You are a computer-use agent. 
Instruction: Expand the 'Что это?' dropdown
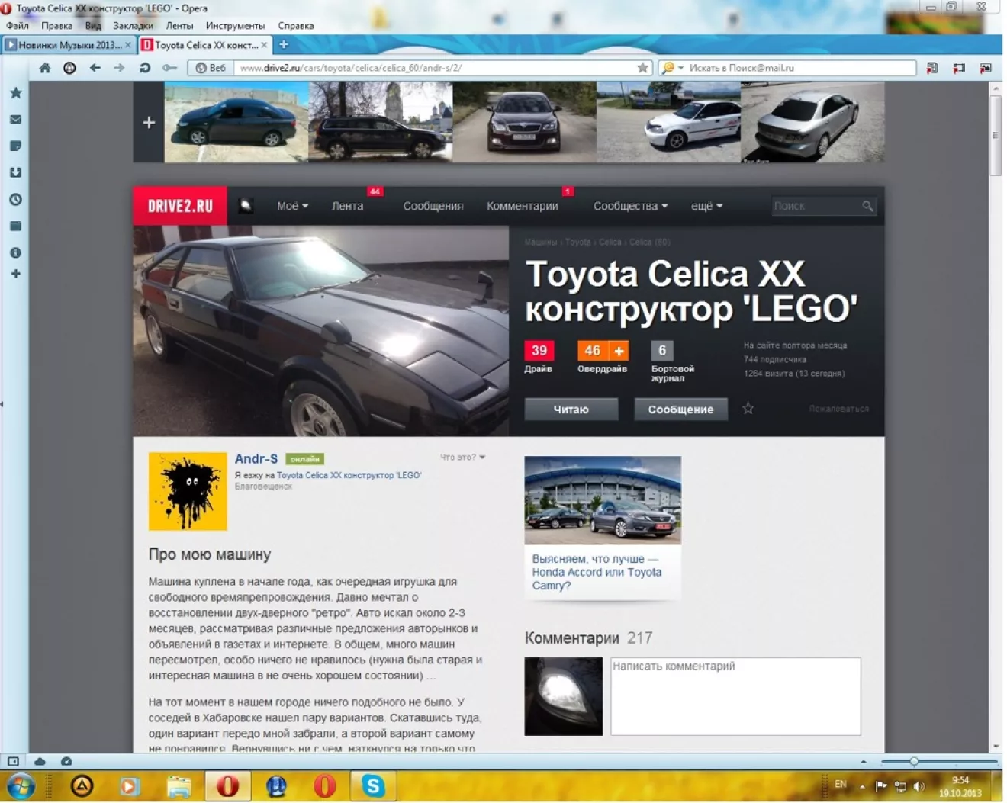(x=462, y=458)
